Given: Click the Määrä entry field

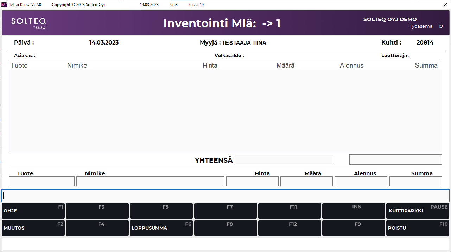Looking at the screenshot, I should (306, 181).
